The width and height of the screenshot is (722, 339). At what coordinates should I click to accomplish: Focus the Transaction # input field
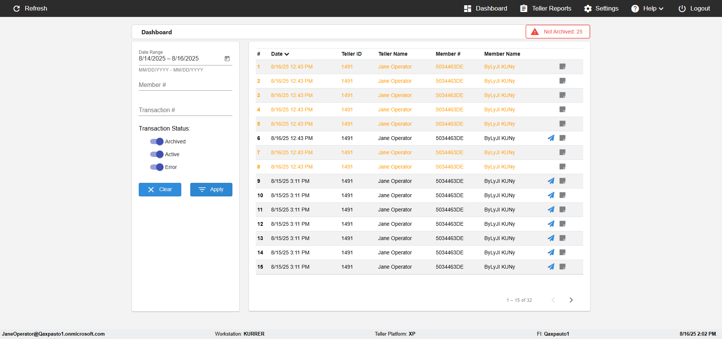pos(185,110)
